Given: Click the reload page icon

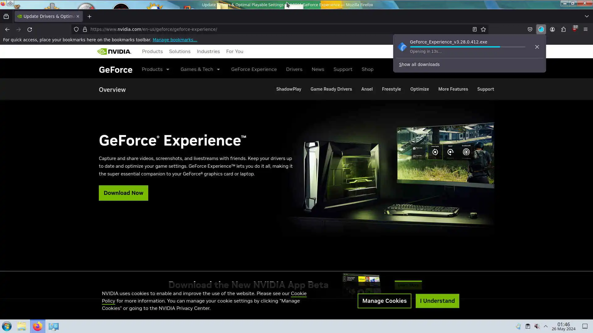Looking at the screenshot, I should 30,29.
